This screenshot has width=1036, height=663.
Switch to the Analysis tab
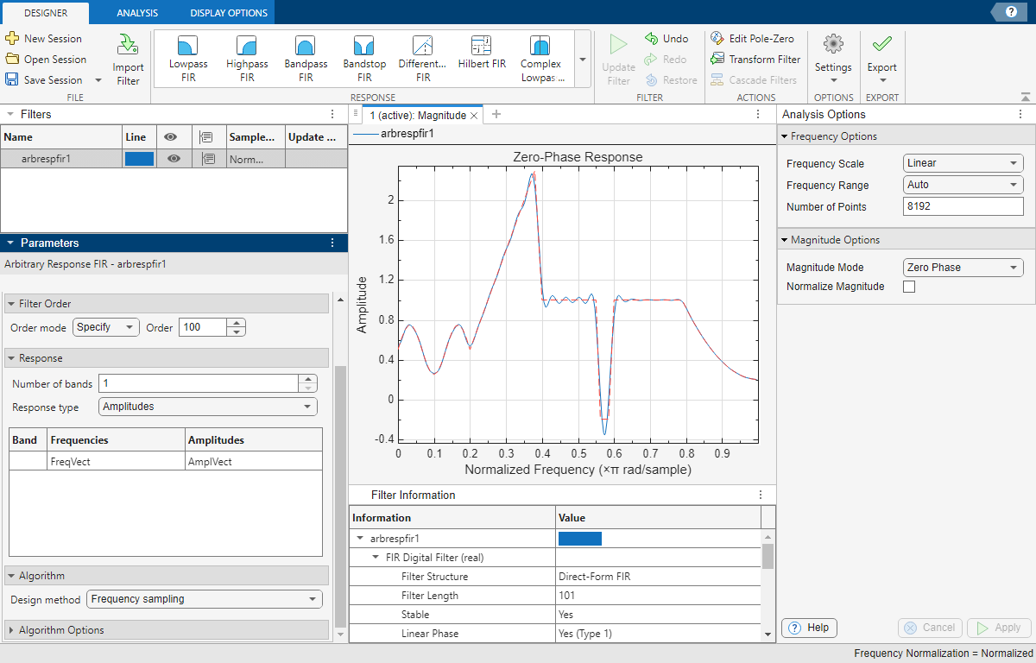pyautogui.click(x=136, y=12)
